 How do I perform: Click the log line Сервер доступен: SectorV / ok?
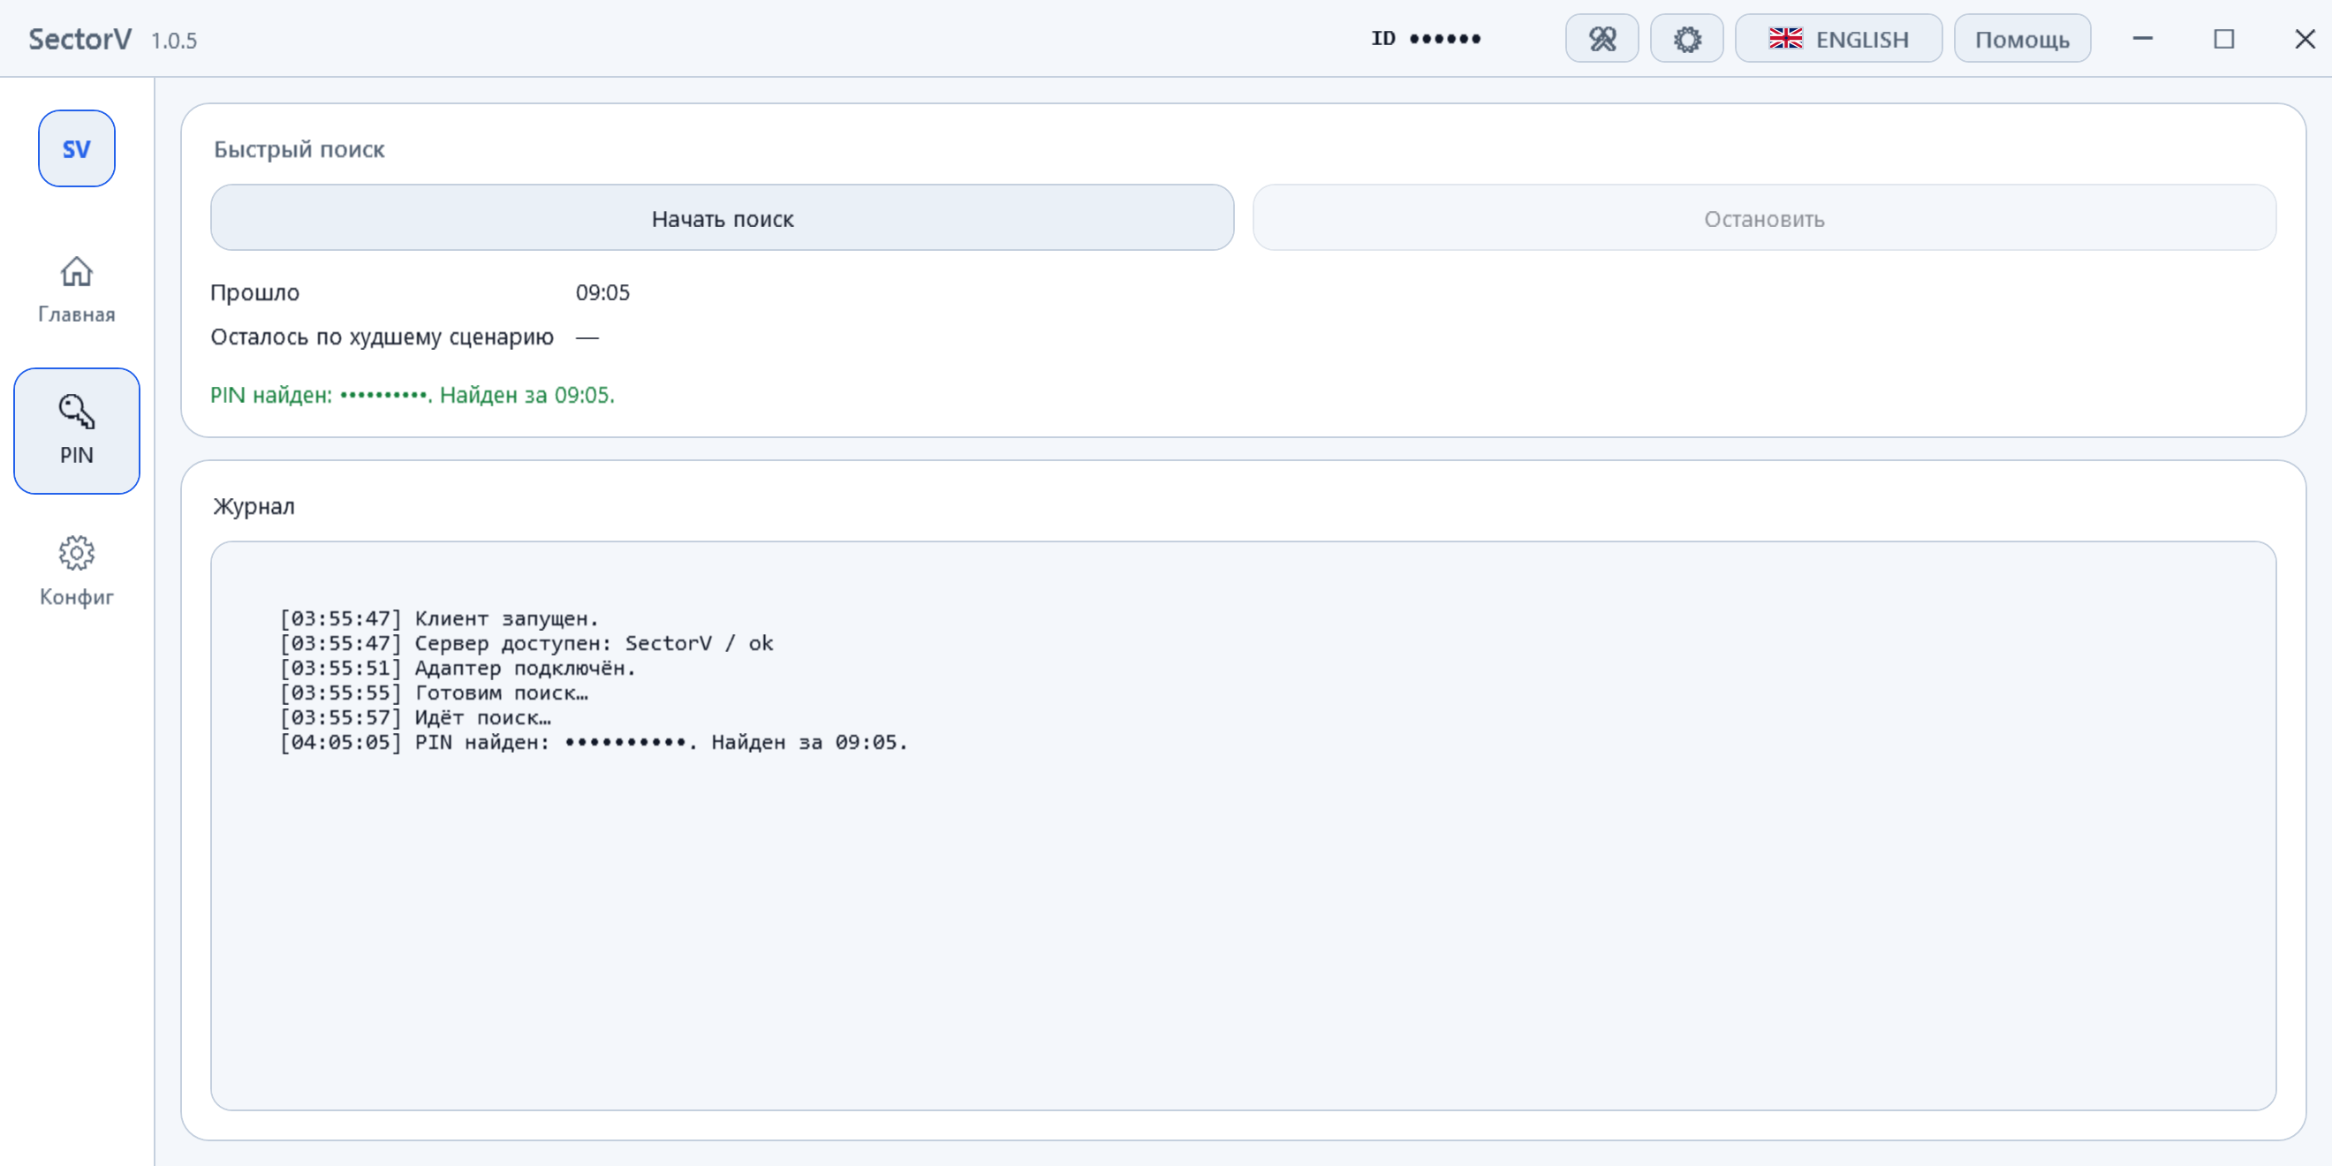pos(526,643)
